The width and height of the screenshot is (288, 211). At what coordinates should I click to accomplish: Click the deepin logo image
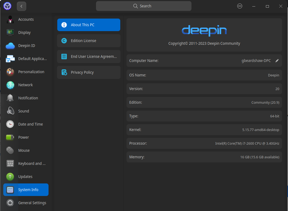[204, 31]
